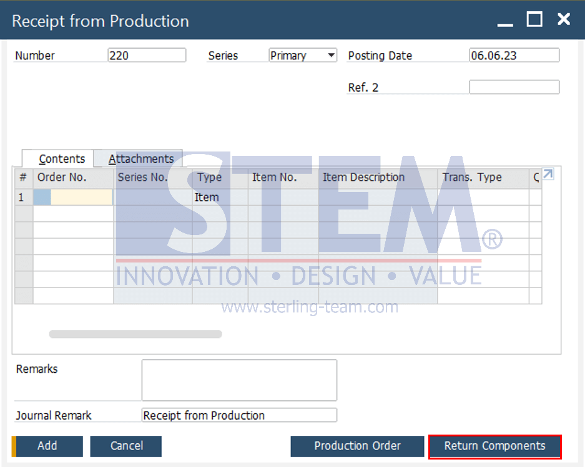This screenshot has height=467, width=585.
Task: Click the Add button
Action: [x=47, y=446]
